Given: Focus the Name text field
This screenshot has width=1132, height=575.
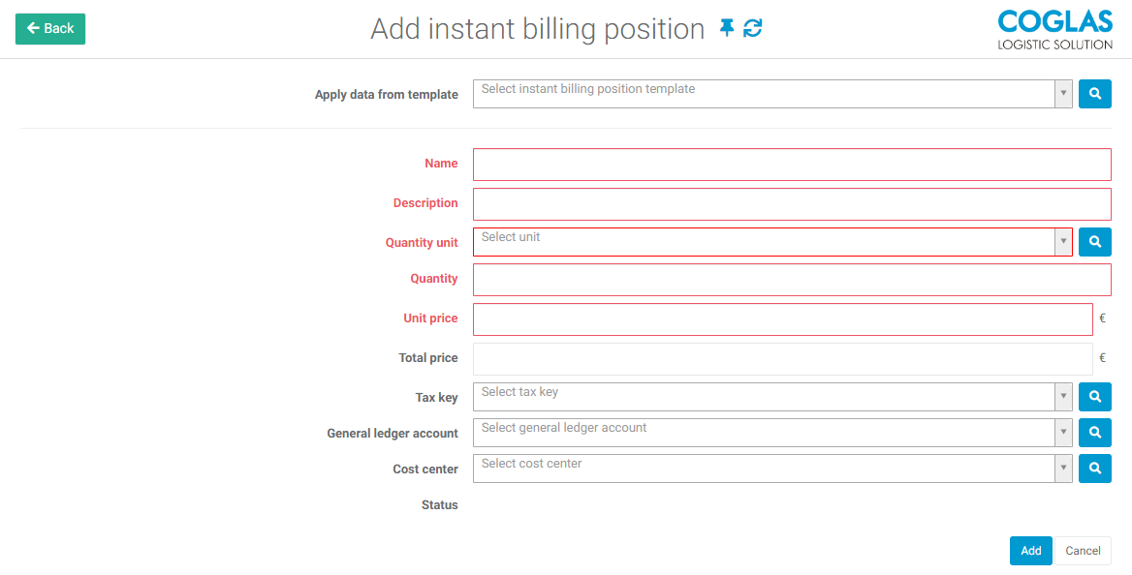Looking at the screenshot, I should (x=792, y=165).
